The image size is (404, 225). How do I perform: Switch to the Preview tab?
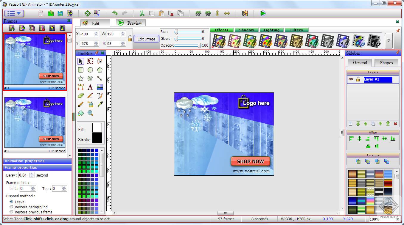pyautogui.click(x=130, y=22)
